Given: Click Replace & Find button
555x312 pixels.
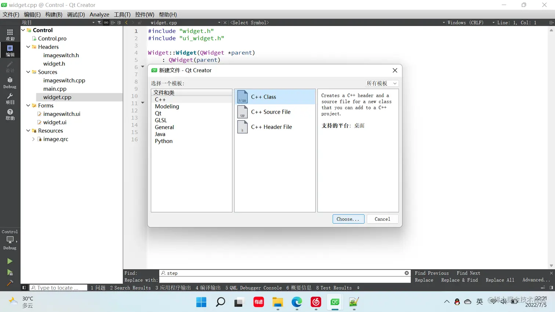Looking at the screenshot, I should tap(460, 280).
